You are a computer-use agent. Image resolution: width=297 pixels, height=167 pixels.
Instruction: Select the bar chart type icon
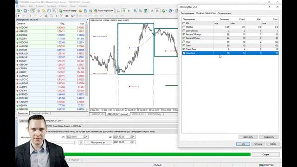[119, 11]
